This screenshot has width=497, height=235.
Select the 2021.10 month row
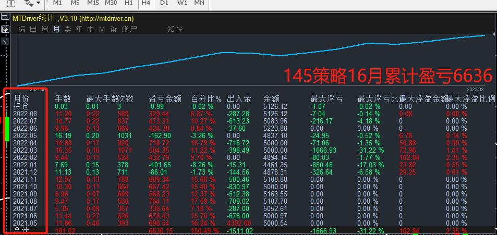click(x=25, y=187)
